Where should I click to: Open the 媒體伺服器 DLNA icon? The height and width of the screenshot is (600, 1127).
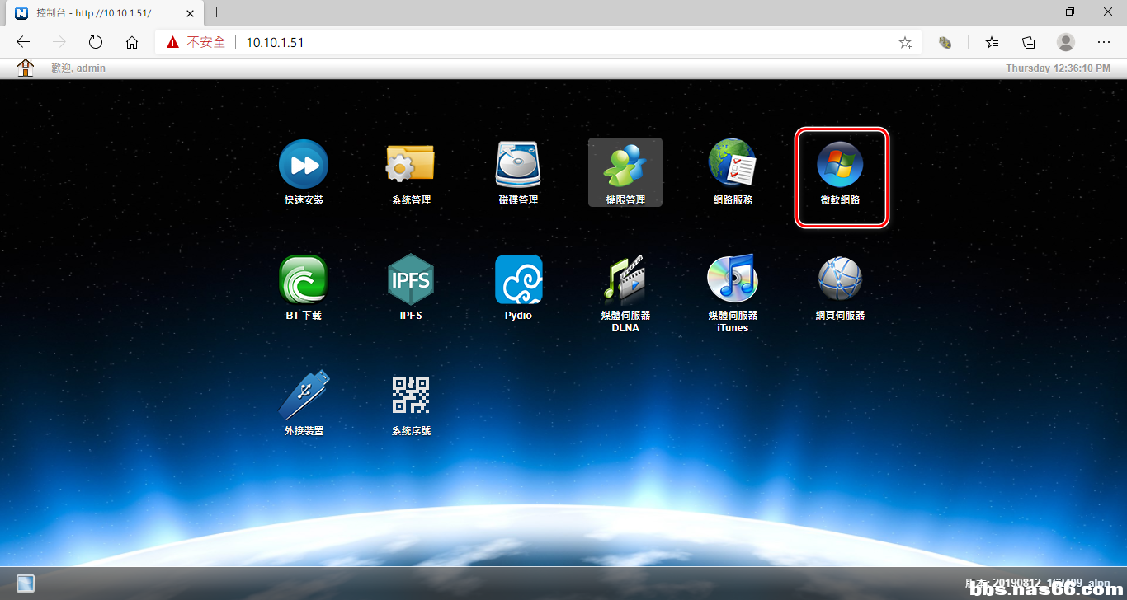[x=625, y=279]
